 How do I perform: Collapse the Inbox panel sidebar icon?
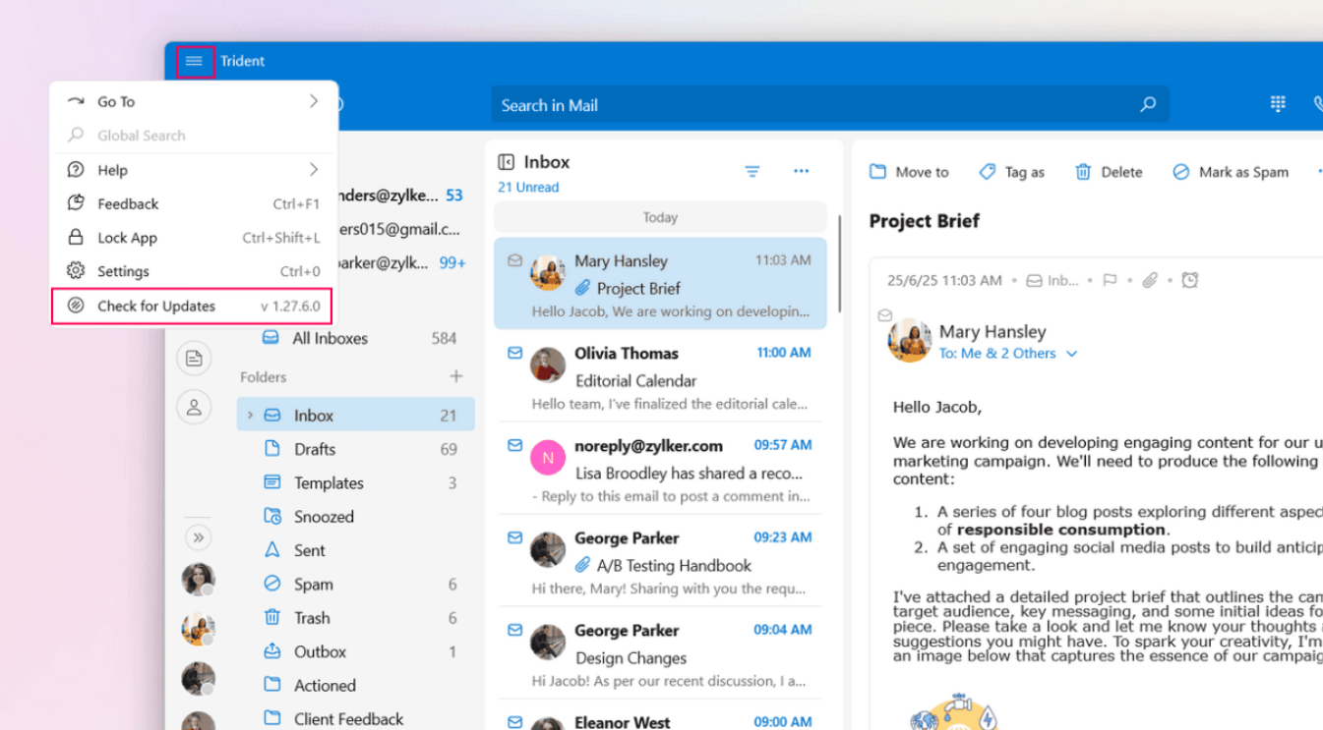pyautogui.click(x=507, y=162)
